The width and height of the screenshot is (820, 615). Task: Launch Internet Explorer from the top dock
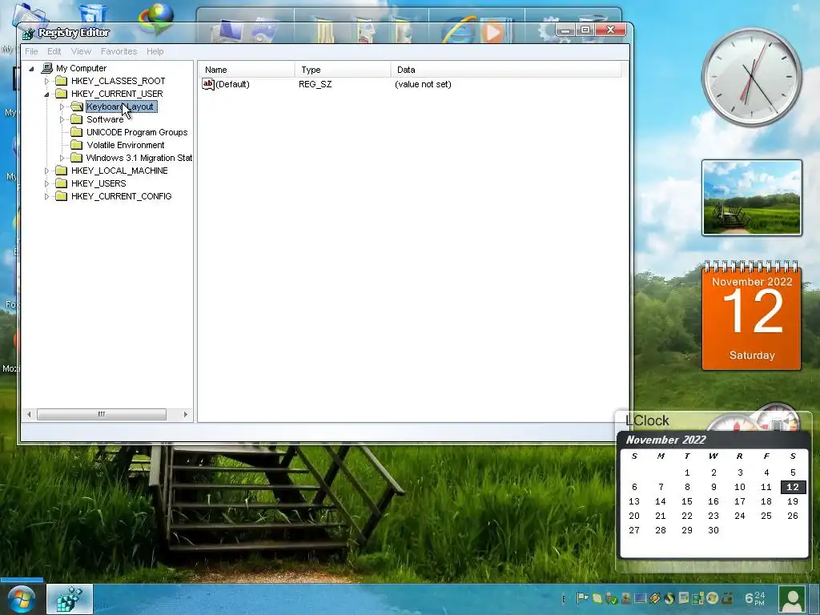click(x=459, y=31)
